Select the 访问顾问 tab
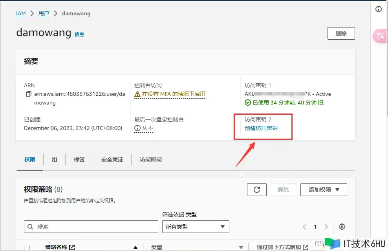Image resolution: width=388 pixels, height=251 pixels. (151, 159)
